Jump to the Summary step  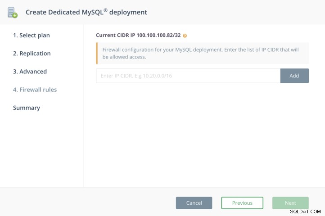(27, 108)
